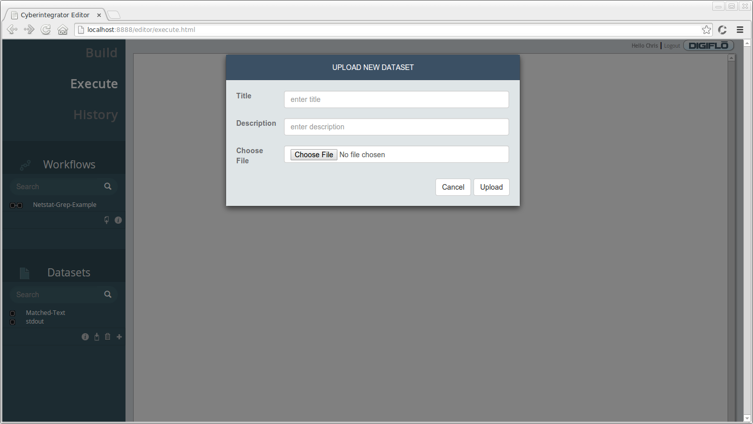This screenshot has width=753, height=424.
Task: Open the History section
Action: click(x=96, y=115)
